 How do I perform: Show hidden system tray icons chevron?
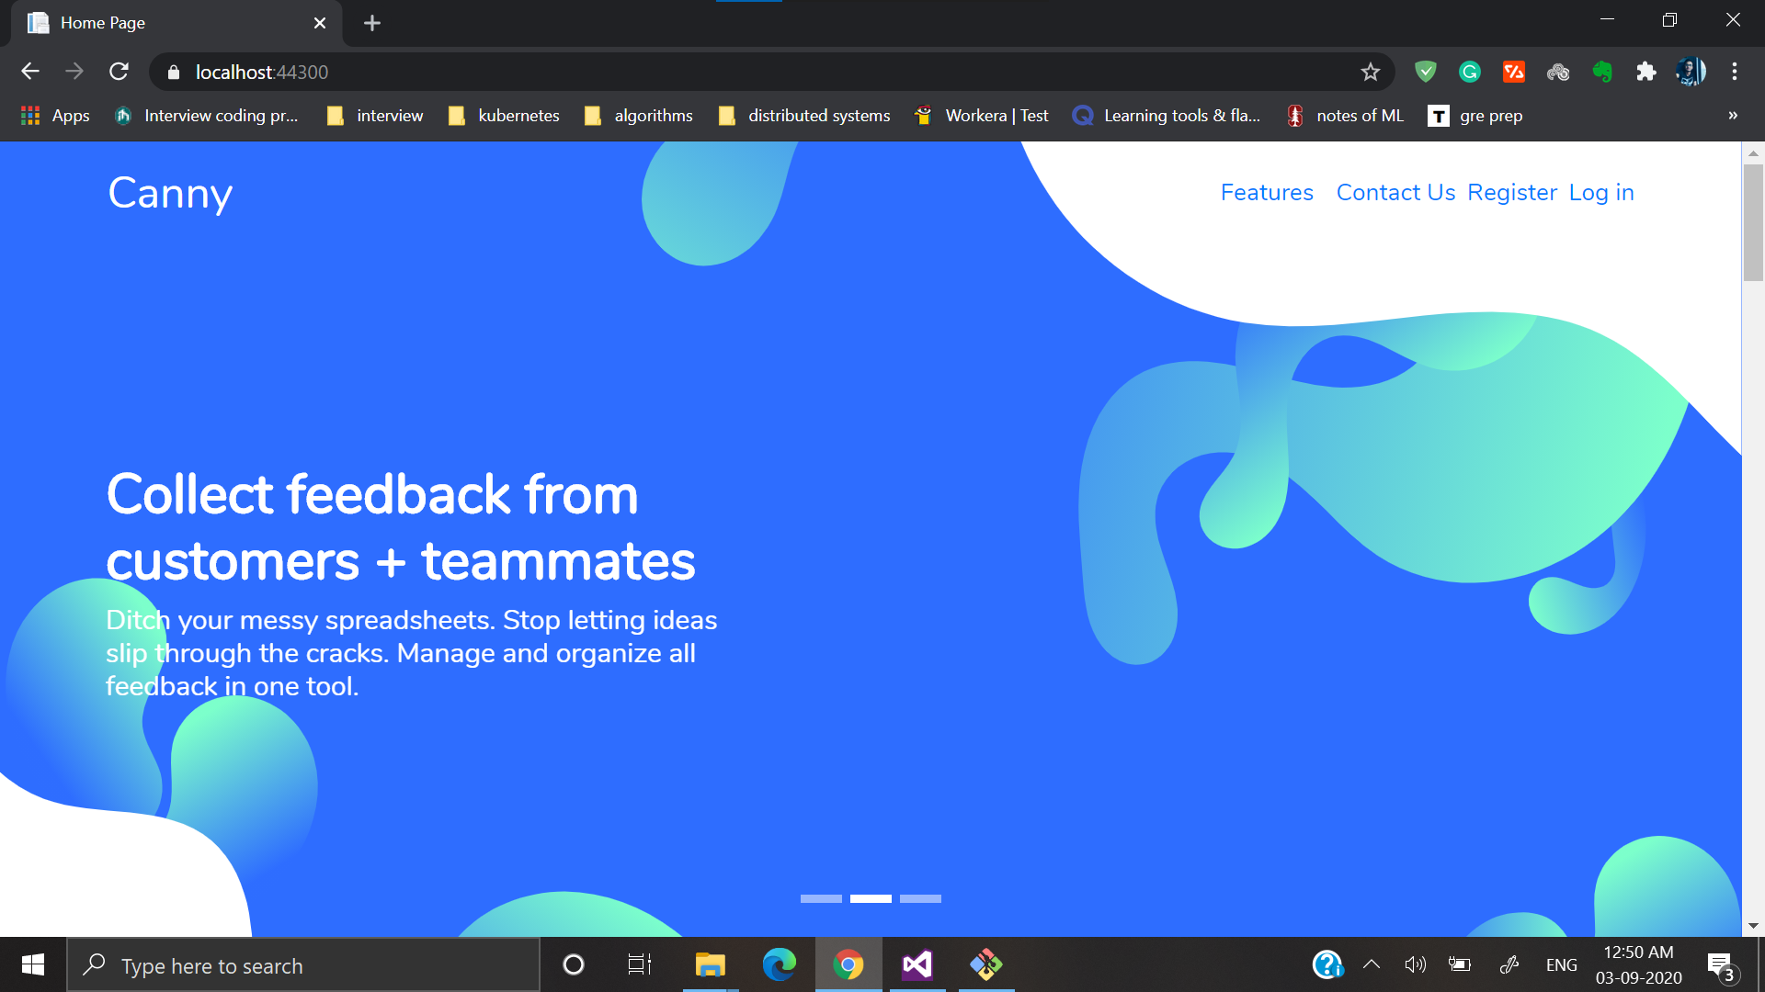pyautogui.click(x=1372, y=964)
